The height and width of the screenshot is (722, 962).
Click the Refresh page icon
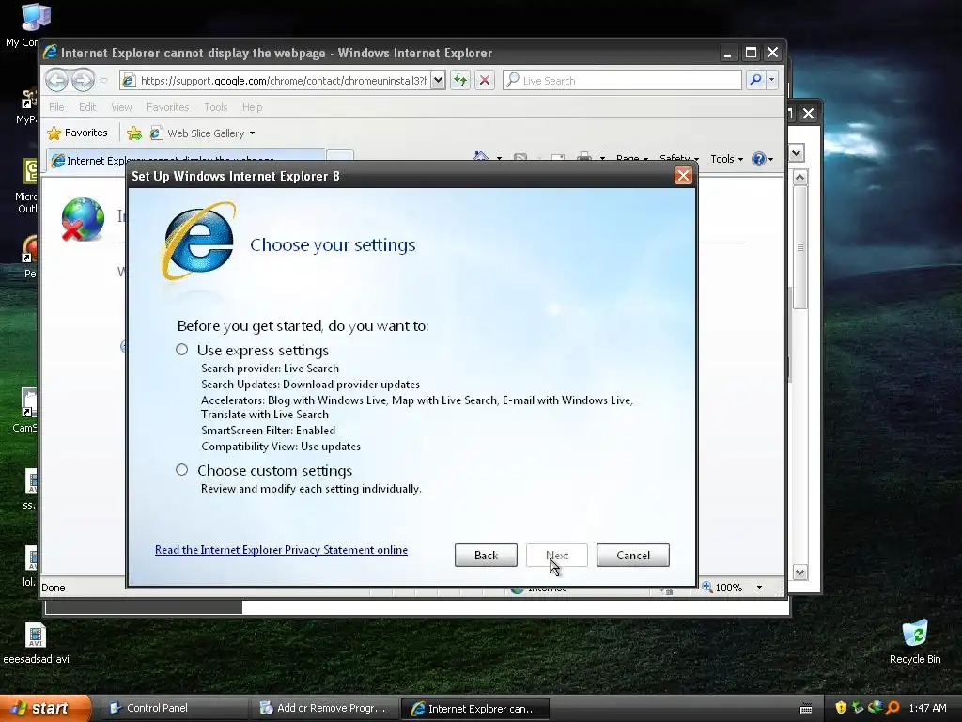[x=460, y=80]
